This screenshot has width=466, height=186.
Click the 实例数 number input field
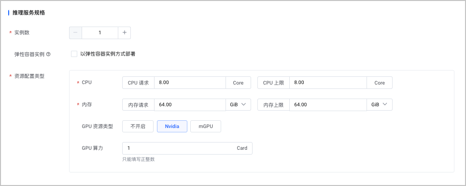pos(100,33)
